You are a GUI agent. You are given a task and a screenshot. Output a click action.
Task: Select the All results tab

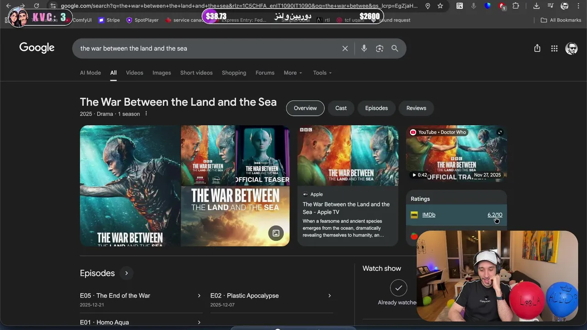pos(113,73)
